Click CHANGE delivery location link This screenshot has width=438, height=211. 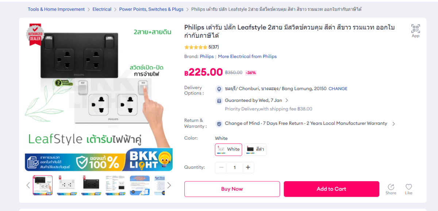pos(338,89)
